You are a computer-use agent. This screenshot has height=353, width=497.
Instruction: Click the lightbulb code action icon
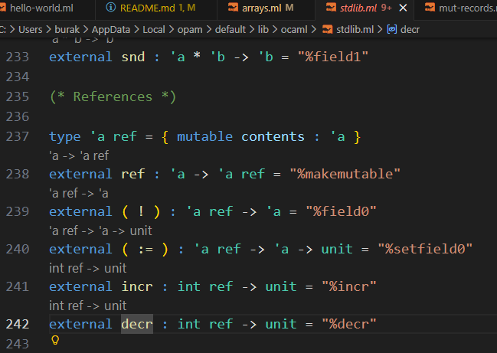[x=54, y=340]
